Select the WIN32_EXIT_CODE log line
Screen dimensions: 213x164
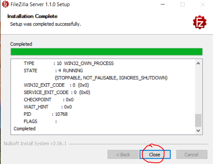[56, 85]
